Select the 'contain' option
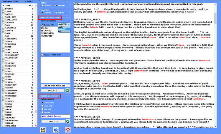 42,112
